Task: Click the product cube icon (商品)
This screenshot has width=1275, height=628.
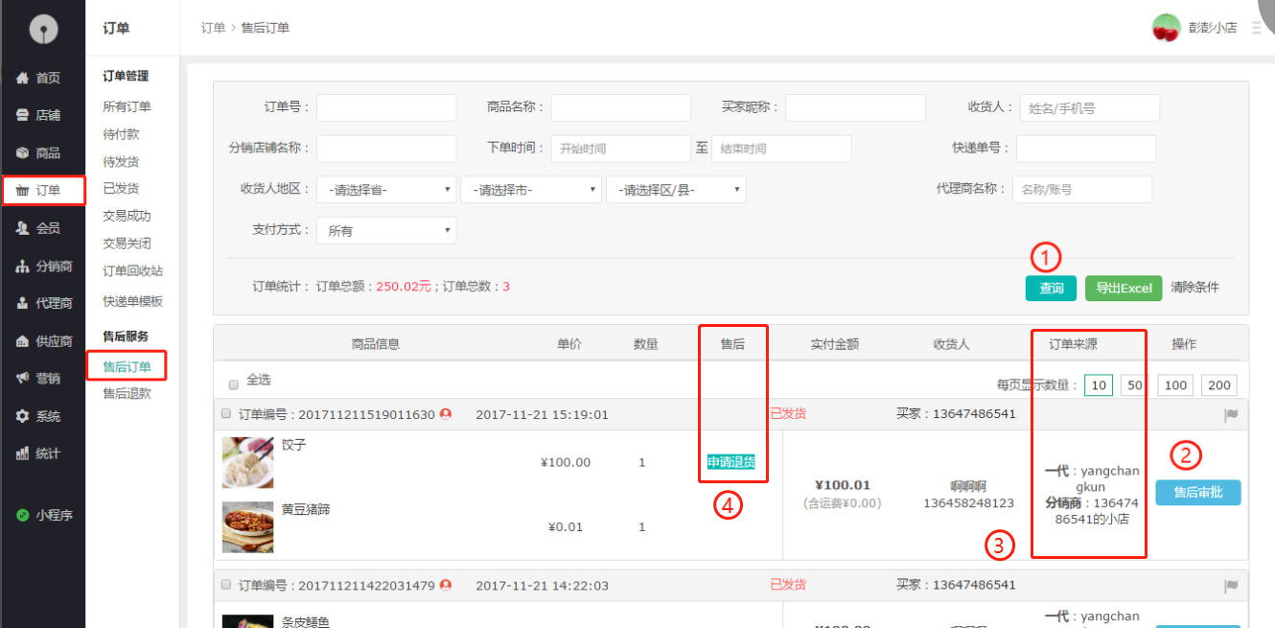Action: coord(22,152)
